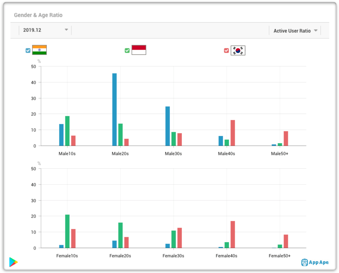
Task: Click the Google Play logo icon
Action: (x=13, y=262)
